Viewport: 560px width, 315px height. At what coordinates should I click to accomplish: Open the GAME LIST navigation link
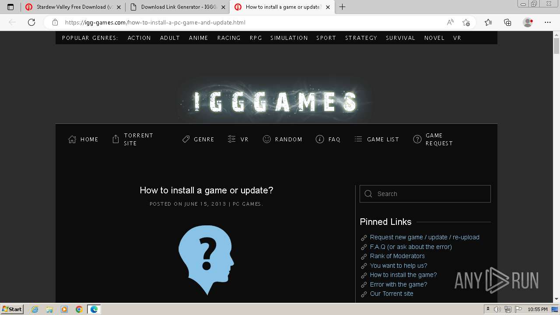coord(383,139)
